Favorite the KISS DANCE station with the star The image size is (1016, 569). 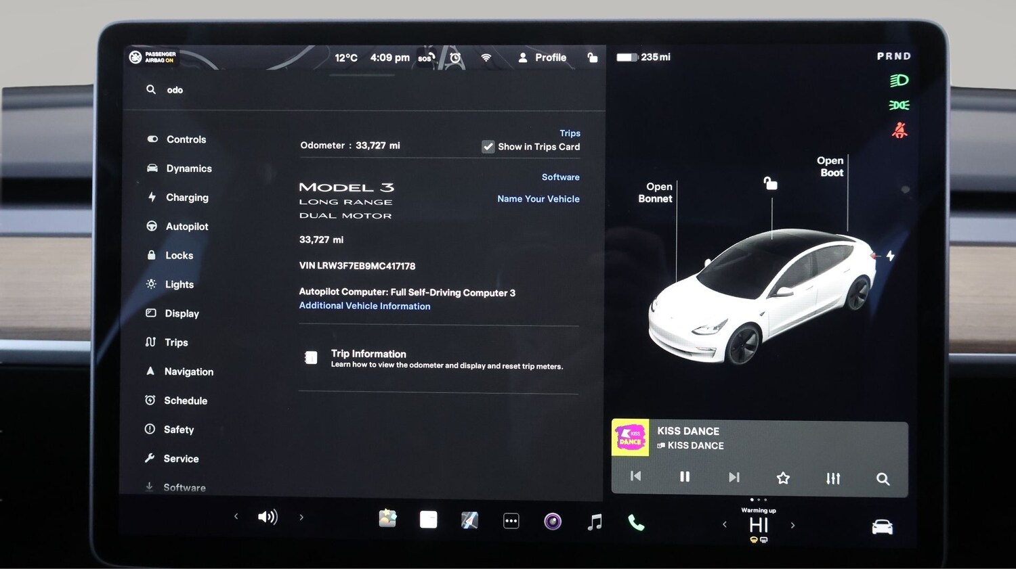(783, 478)
